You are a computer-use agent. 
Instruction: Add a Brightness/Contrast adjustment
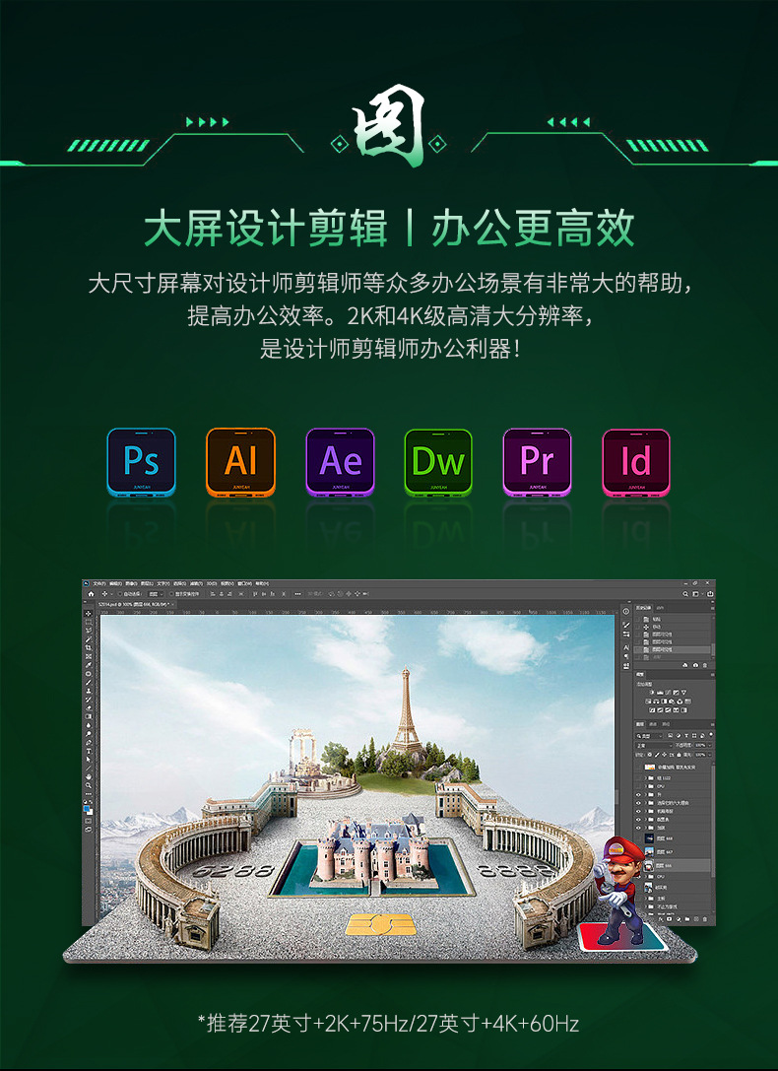click(x=652, y=693)
